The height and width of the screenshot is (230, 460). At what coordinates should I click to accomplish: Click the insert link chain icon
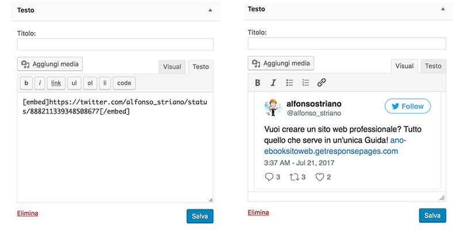pos(321,83)
